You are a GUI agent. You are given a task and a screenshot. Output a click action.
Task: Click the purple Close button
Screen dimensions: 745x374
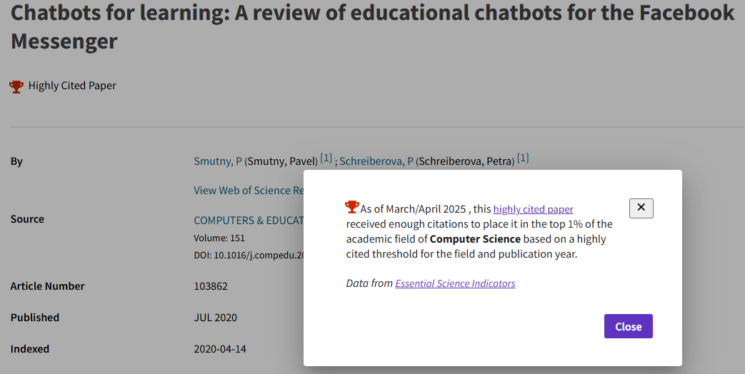[x=628, y=326]
